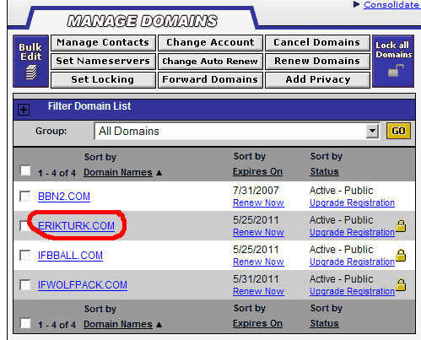Screen dimensions: 421x340
Task: Open the Consolidate link
Action: [x=391, y=4]
